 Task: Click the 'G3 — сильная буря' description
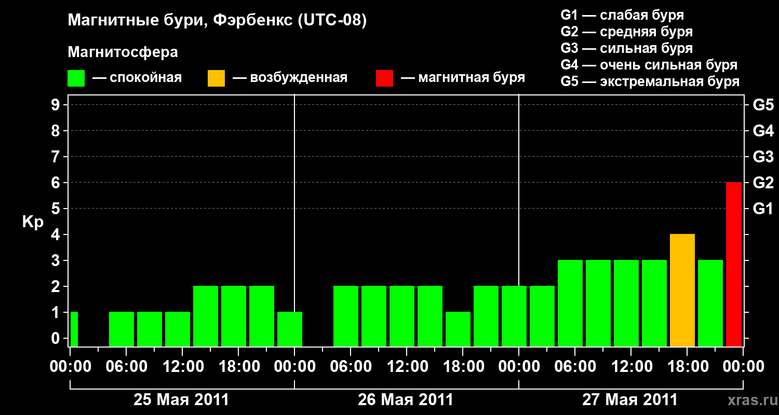click(627, 48)
